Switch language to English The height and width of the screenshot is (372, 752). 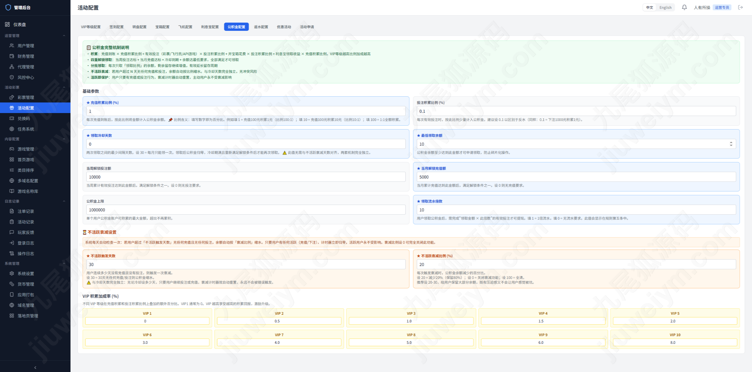(x=665, y=7)
